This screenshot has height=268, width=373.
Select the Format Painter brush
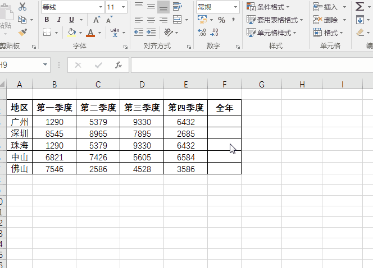(x=22, y=33)
